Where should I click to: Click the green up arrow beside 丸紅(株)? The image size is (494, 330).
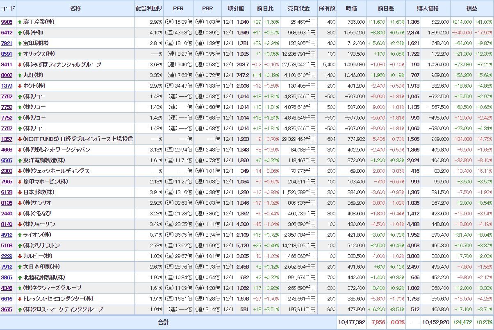click(20, 75)
